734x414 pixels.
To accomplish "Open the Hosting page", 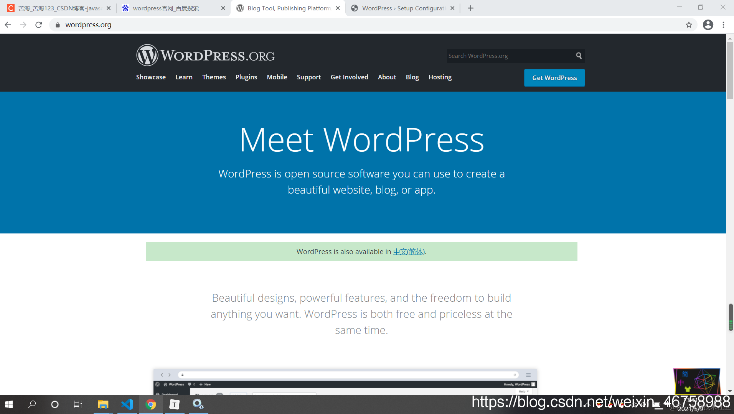I will click(x=440, y=77).
